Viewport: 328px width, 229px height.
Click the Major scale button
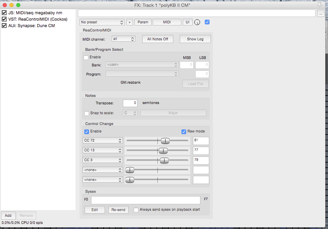[x=173, y=113]
